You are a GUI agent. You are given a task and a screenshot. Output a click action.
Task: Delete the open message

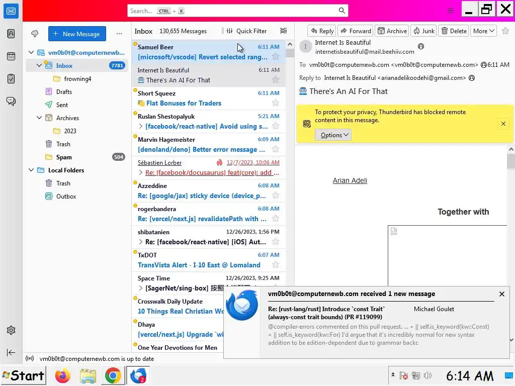(454, 31)
